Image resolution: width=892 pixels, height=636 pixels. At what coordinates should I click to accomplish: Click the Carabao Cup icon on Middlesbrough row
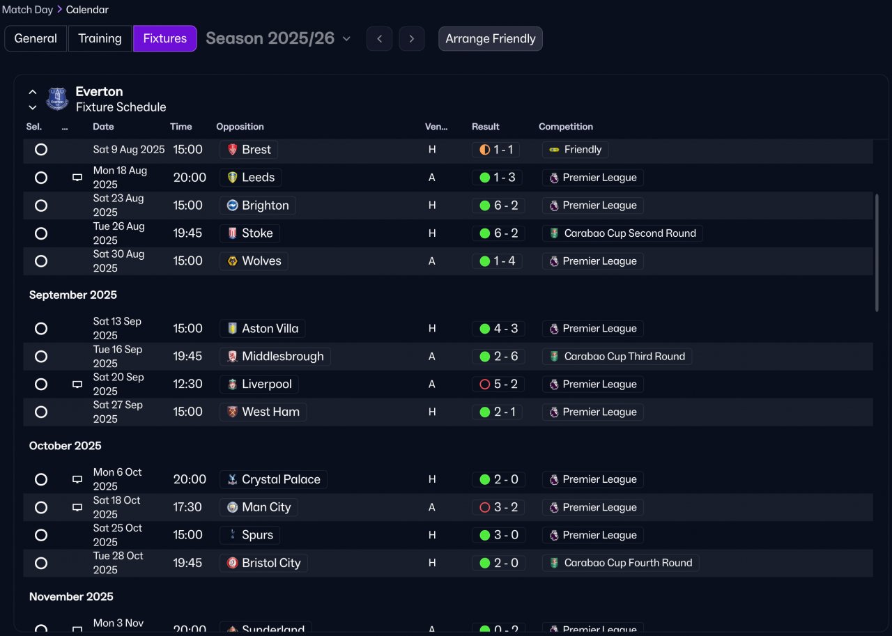point(554,357)
